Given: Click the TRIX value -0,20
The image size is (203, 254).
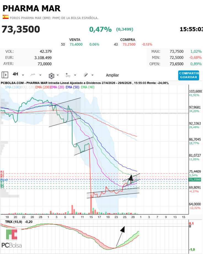Looking at the screenshot, I should [29, 222].
